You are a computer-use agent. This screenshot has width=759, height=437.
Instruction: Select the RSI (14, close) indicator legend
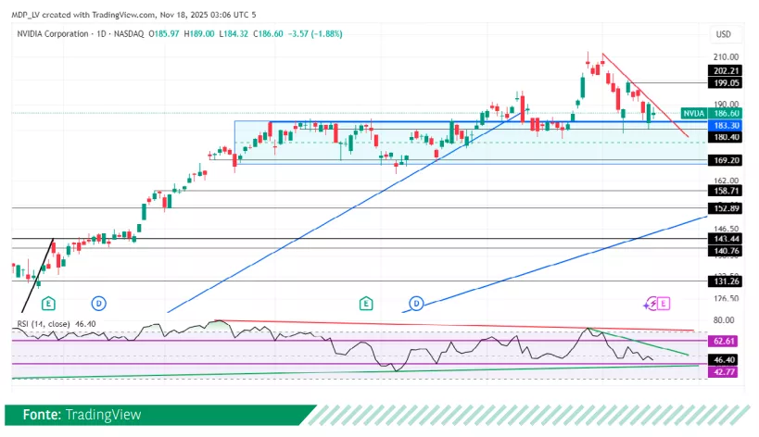pyautogui.click(x=46, y=324)
